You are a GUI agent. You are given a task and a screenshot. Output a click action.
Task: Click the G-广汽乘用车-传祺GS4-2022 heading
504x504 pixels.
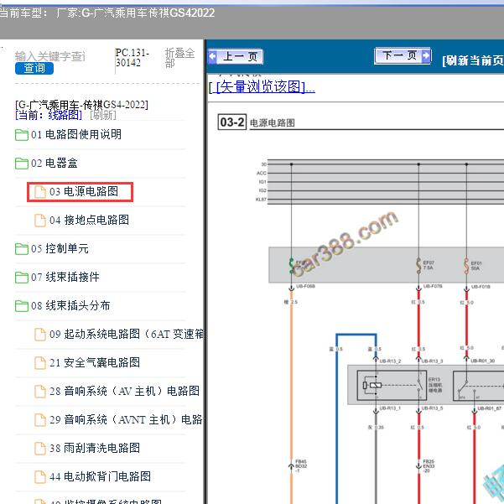click(81, 105)
